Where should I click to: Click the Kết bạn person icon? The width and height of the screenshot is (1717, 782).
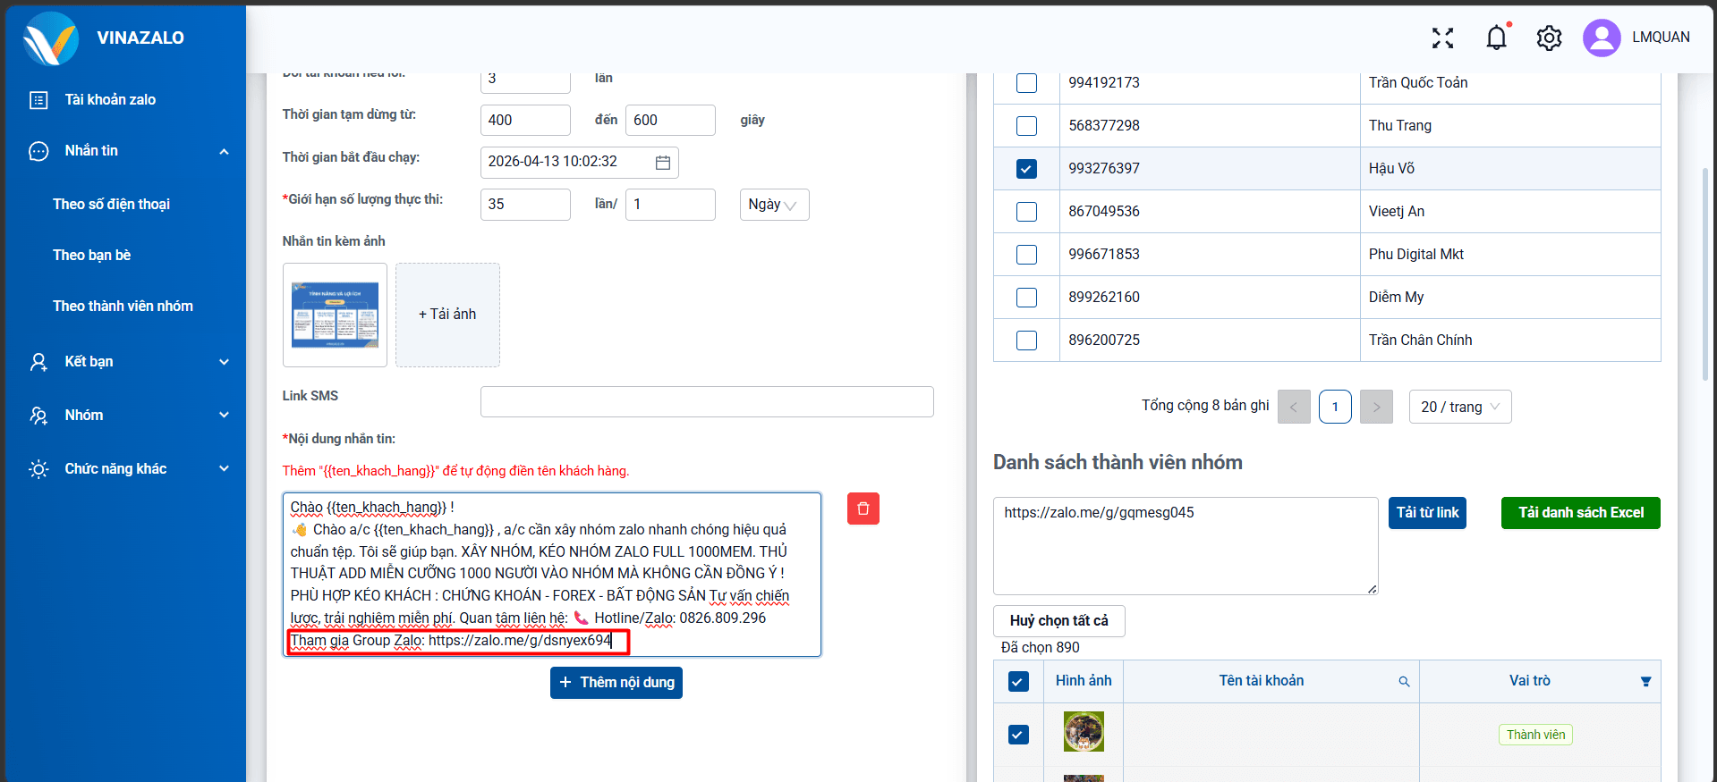[x=38, y=362]
